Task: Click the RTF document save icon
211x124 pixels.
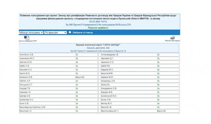Action: tap(26, 38)
